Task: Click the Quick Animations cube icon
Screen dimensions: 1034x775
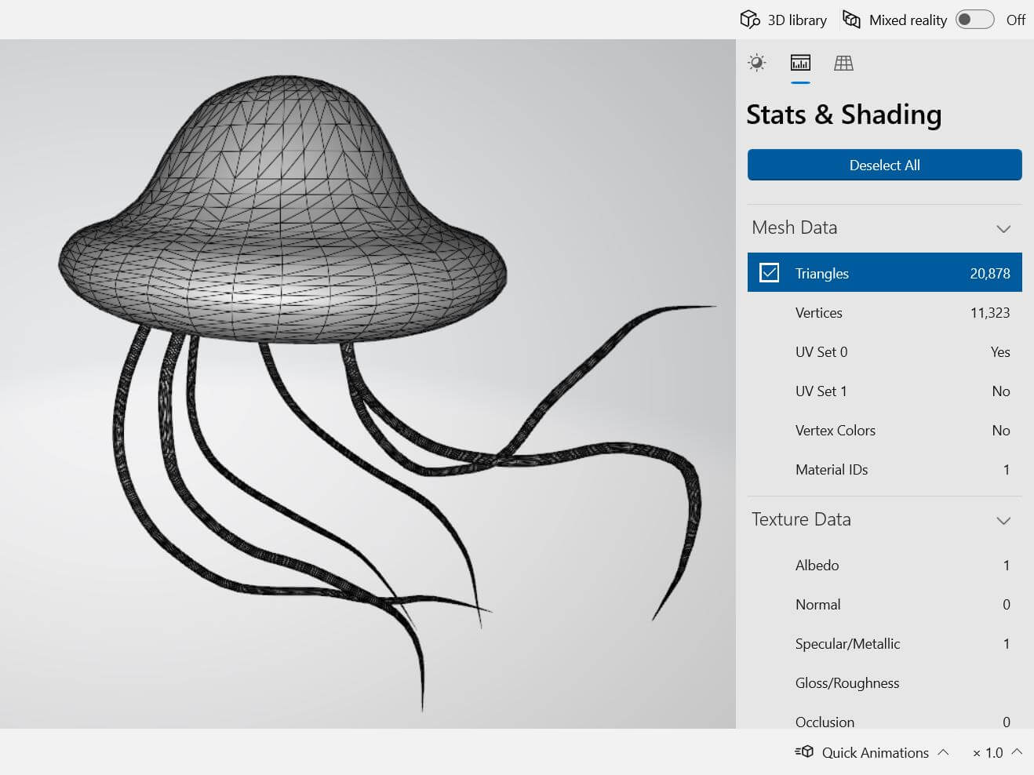Action: pyautogui.click(x=804, y=751)
